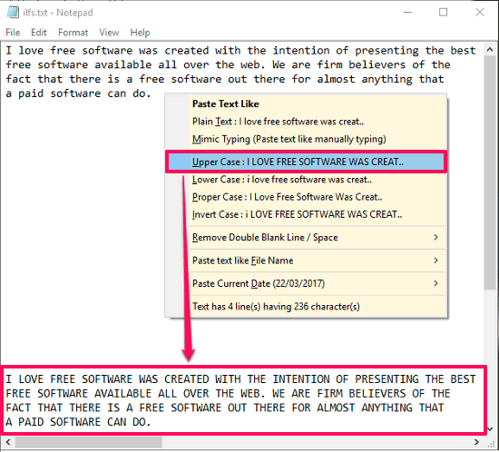Viewport: 499px width, 452px height.
Task: Click the Notepad app icon in title bar
Action: (13, 12)
